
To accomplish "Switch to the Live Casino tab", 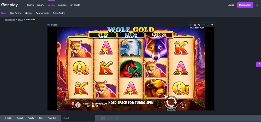I will [x=16, y=13].
